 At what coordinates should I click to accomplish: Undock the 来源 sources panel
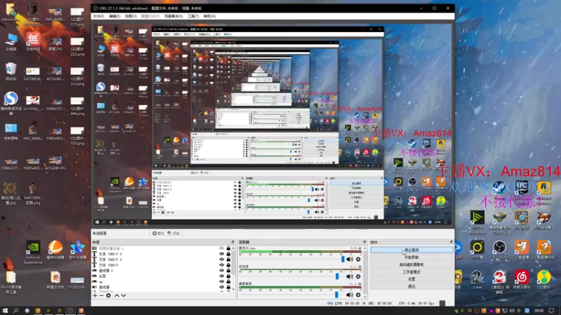coord(233,242)
